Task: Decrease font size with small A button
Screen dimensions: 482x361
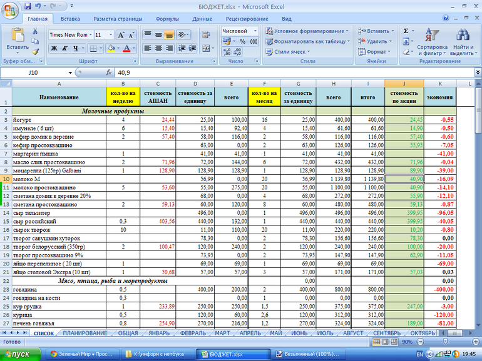Action: 131,35
